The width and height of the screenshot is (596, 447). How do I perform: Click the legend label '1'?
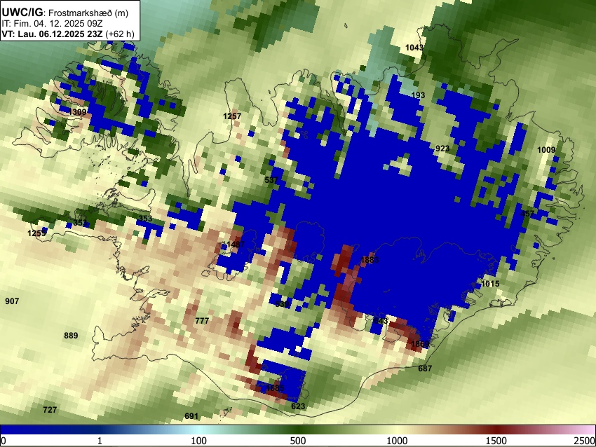click(x=100, y=441)
